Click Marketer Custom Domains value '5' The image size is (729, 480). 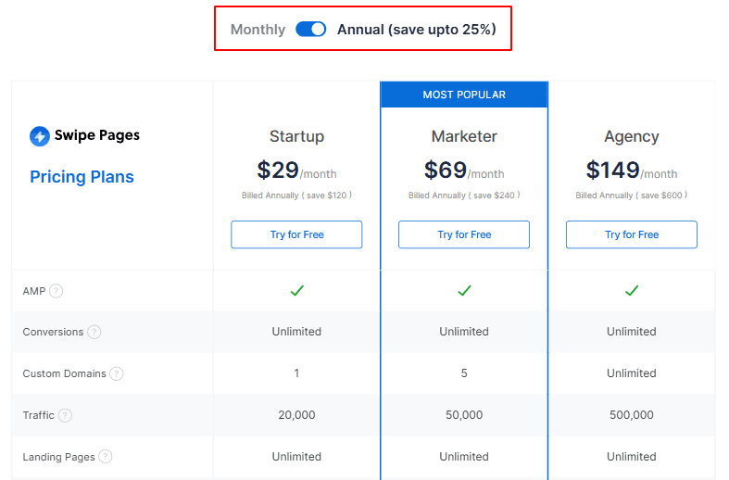[464, 373]
